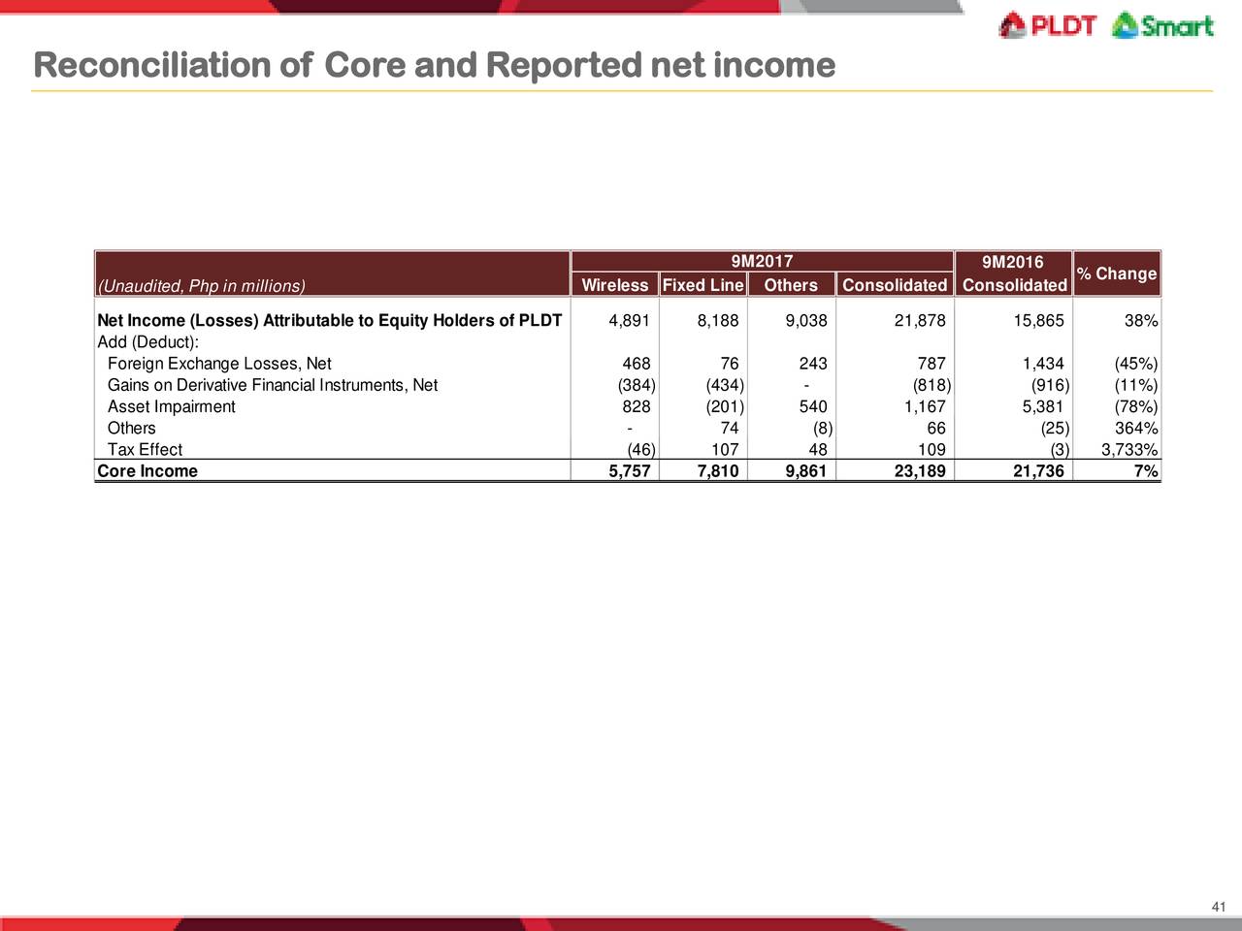This screenshot has width=1242, height=931.
Task: Select Fixed Line tax effect value 107
Action: pyautogui.click(x=725, y=449)
